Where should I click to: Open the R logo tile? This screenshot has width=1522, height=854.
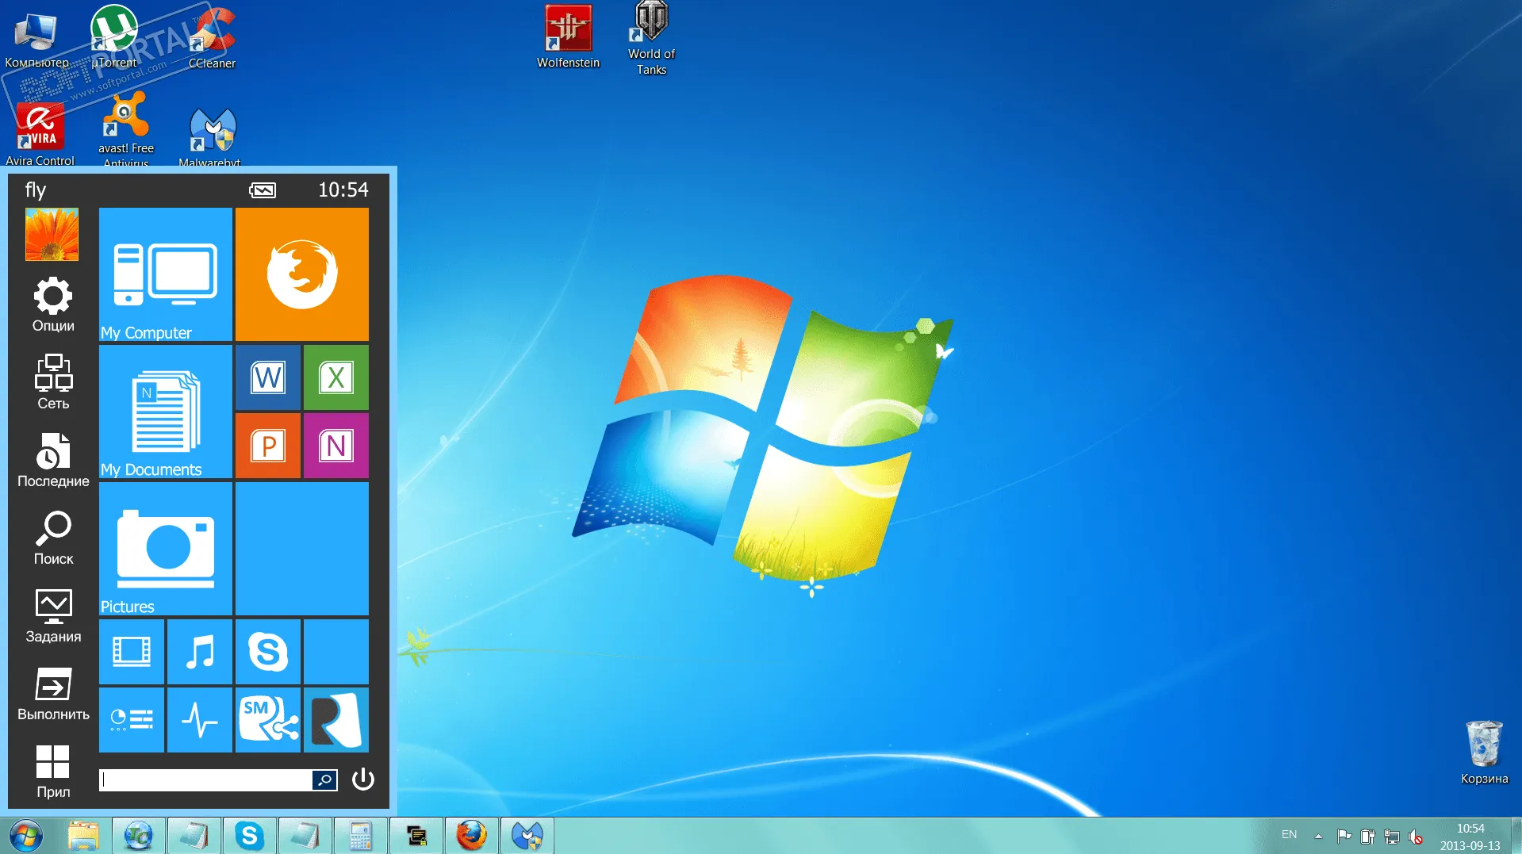click(x=335, y=720)
